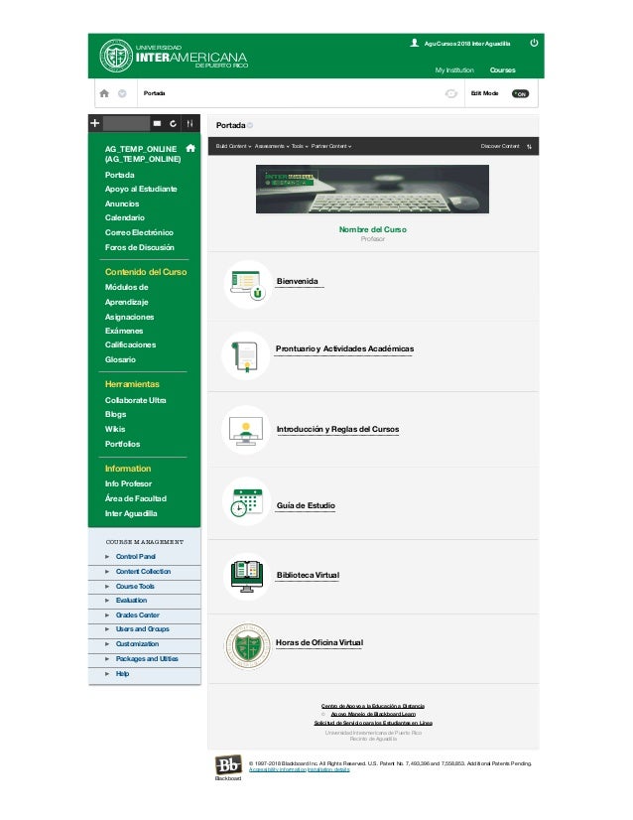Image resolution: width=633 pixels, height=820 pixels.
Task: Open Guía de Estudio link
Action: [306, 505]
